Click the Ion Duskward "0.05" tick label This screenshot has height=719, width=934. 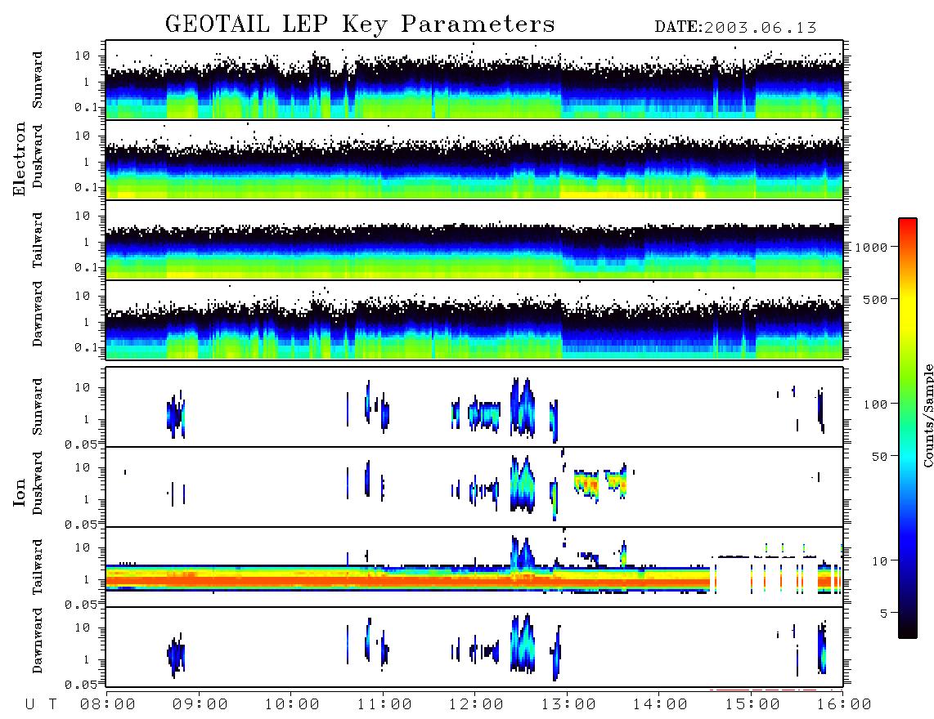click(82, 525)
